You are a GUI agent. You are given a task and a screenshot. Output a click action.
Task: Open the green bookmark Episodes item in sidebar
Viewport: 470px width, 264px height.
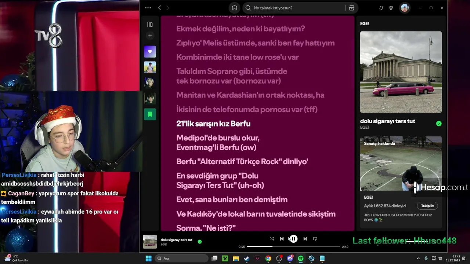point(150,114)
